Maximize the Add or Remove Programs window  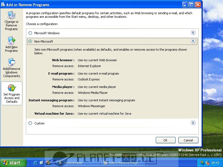coord(192,5)
